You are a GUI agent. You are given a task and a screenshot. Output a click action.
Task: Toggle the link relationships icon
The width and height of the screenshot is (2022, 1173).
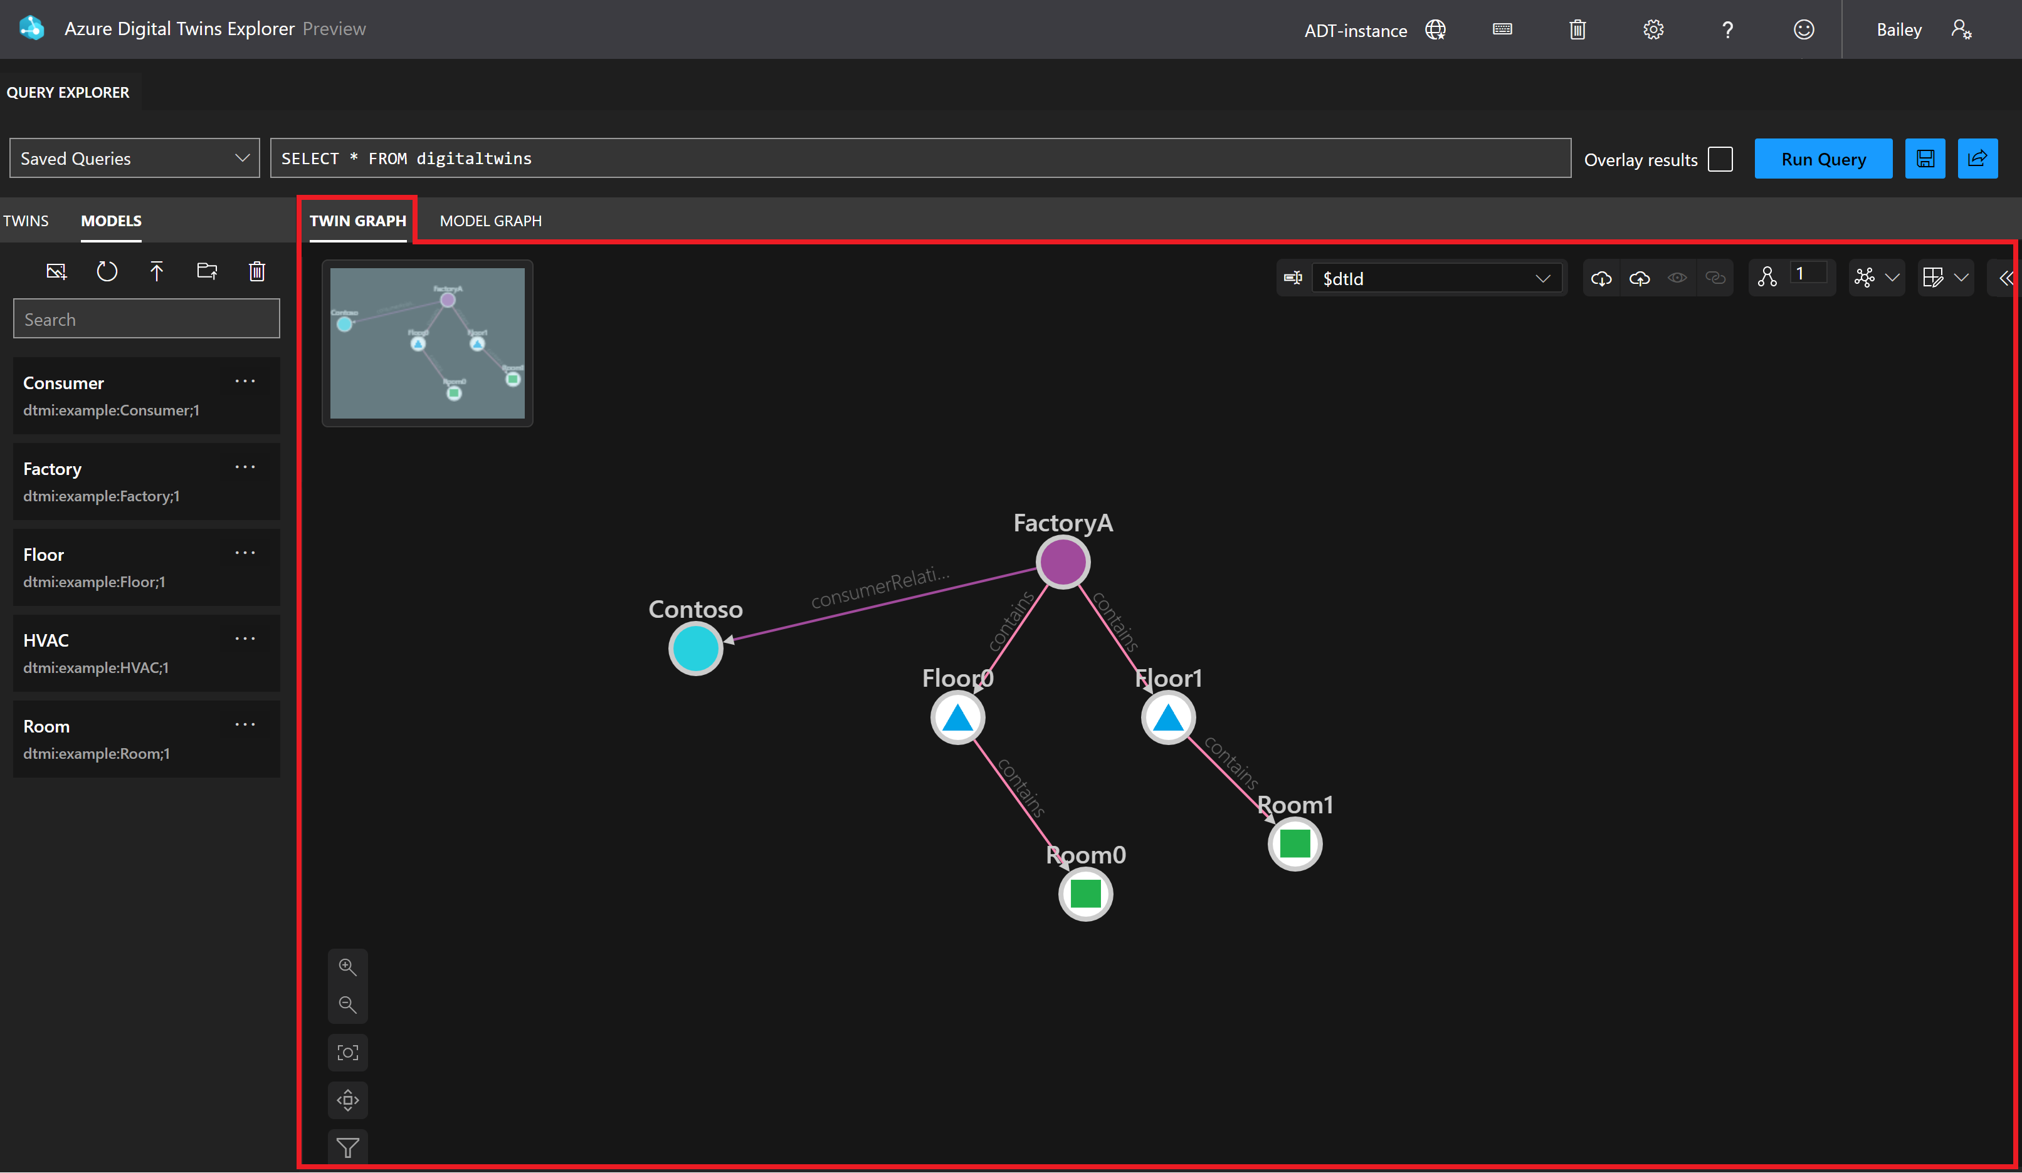coord(1716,278)
